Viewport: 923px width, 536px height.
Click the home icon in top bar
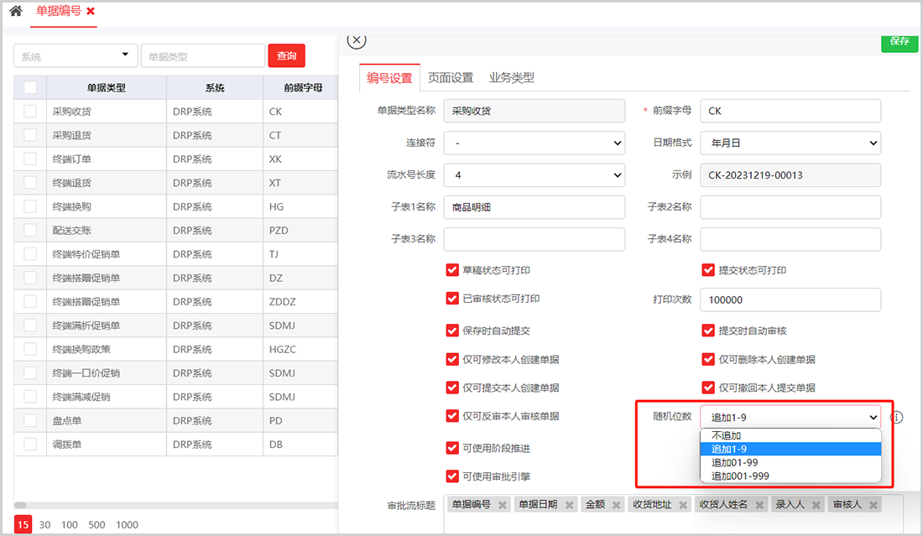click(15, 12)
